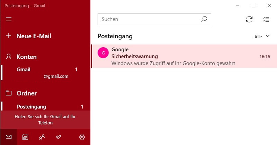Compose with Neue E-Mail label
The width and height of the screenshot is (277, 145).
pyautogui.click(x=34, y=36)
